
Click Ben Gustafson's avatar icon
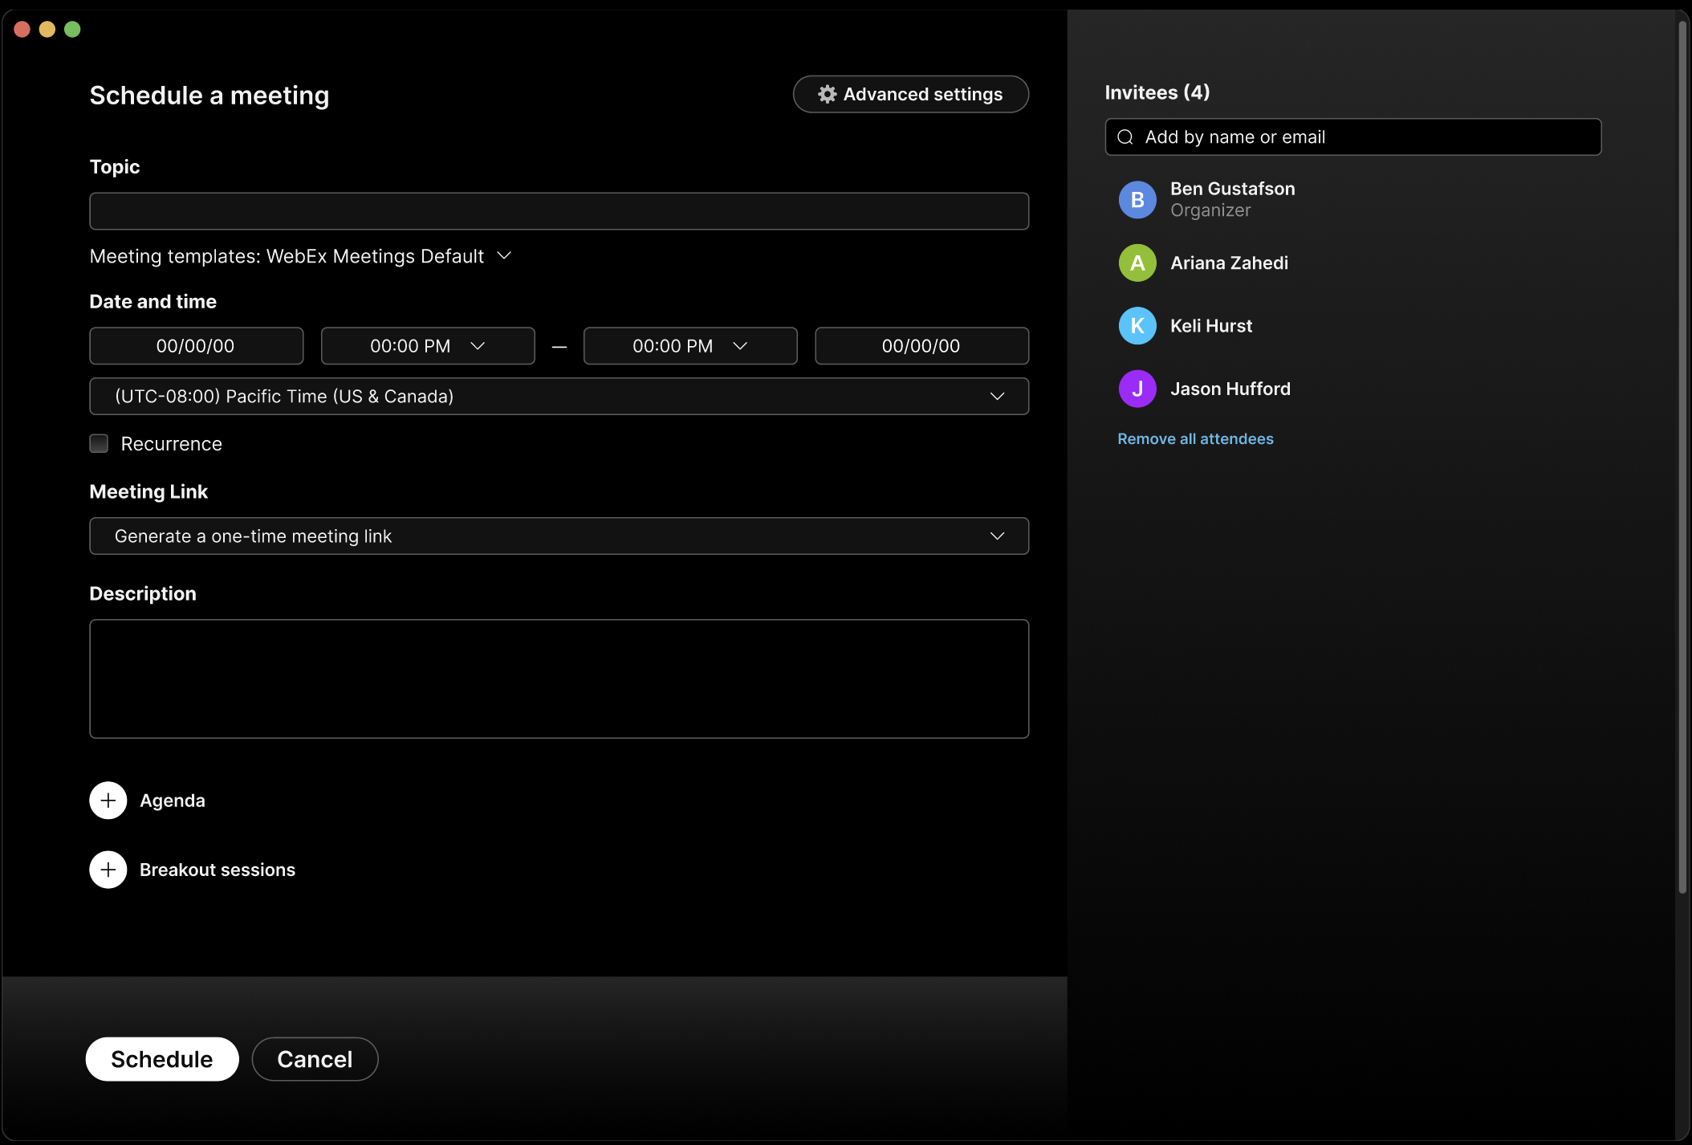[1137, 200]
